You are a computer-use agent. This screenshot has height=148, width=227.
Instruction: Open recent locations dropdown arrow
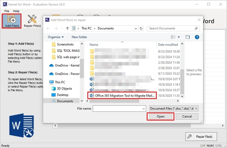point(62,28)
